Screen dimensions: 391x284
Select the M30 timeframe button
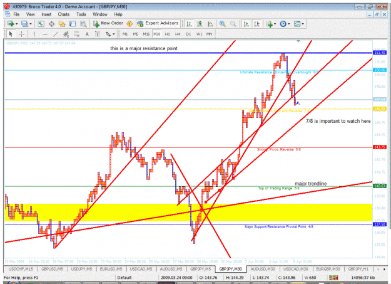point(156,34)
